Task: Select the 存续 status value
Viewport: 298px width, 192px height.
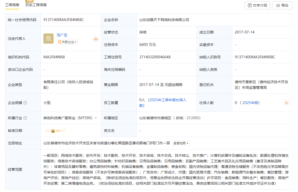Action: tap(143, 32)
